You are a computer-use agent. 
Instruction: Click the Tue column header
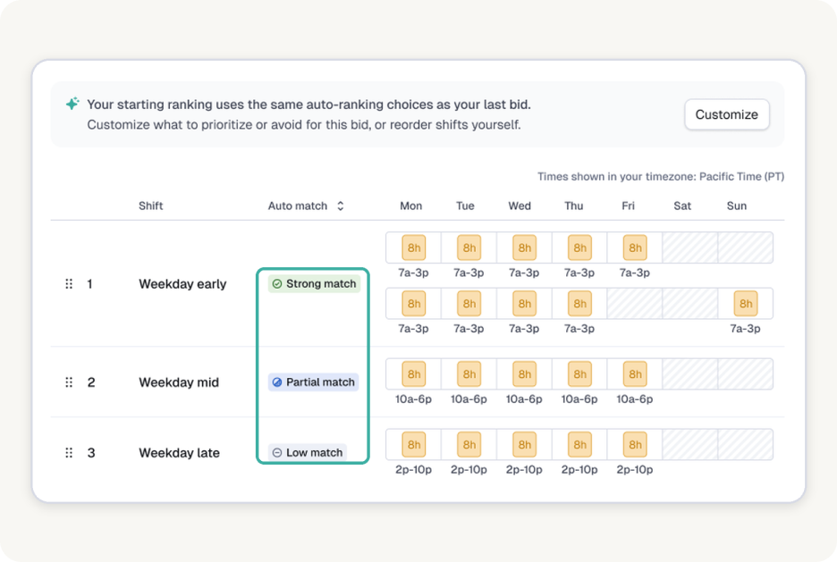click(466, 206)
